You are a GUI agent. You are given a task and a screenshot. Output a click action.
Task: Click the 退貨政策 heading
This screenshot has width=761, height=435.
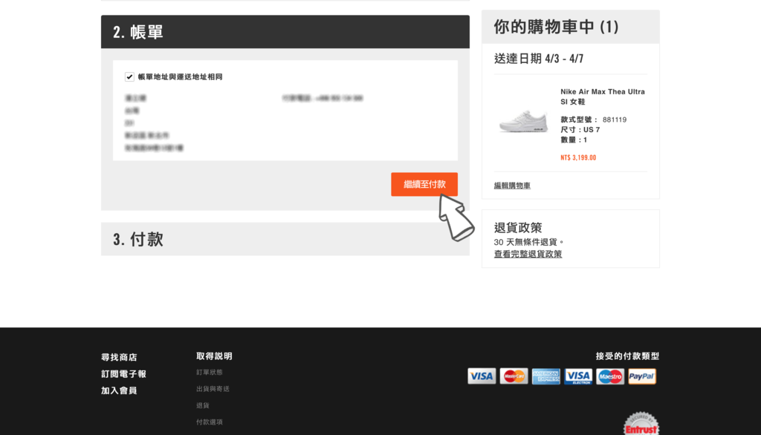click(518, 227)
